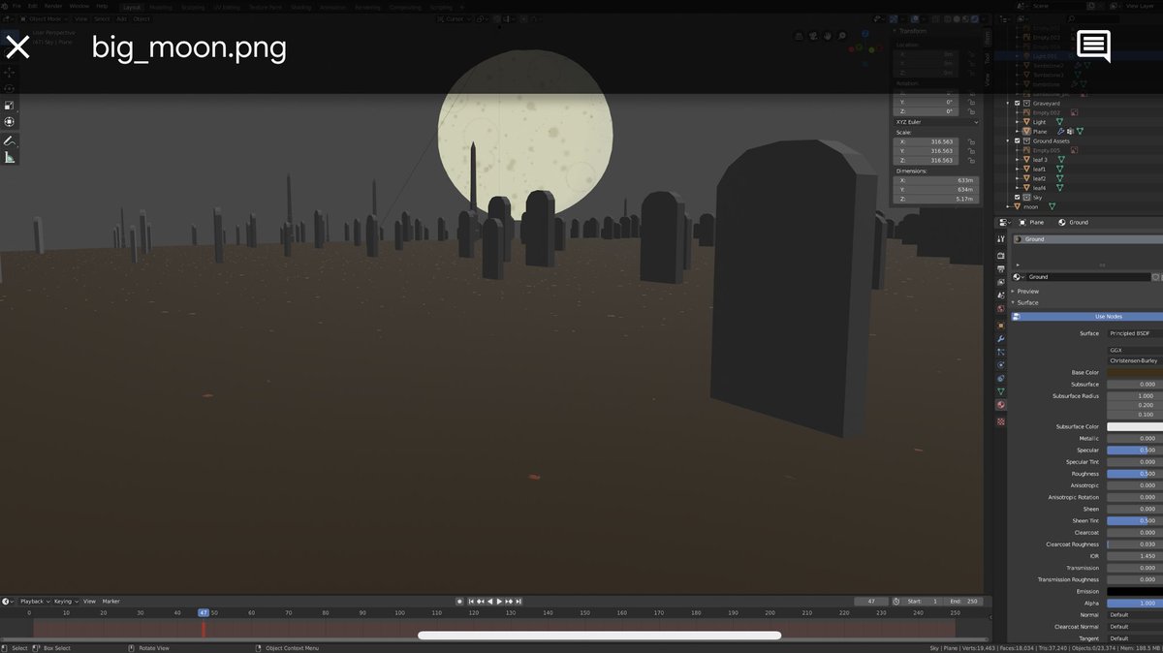The height and width of the screenshot is (653, 1163).
Task: Toggle the Ground Assets collection checkbox
Action: pos(1017,140)
